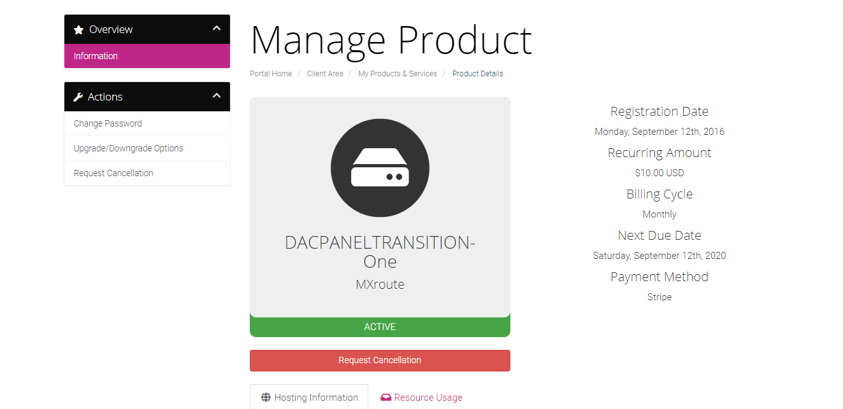The image size is (843, 409).
Task: Collapse the Overview panel chevron
Action: pos(217,29)
